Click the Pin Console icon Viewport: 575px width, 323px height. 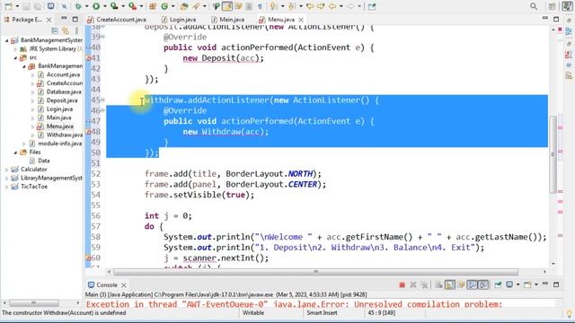498,285
